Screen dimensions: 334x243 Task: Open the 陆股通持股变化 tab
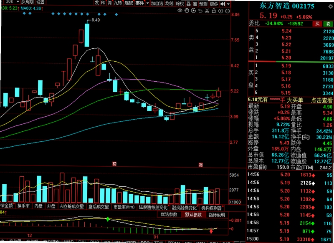[x=153, y=207]
